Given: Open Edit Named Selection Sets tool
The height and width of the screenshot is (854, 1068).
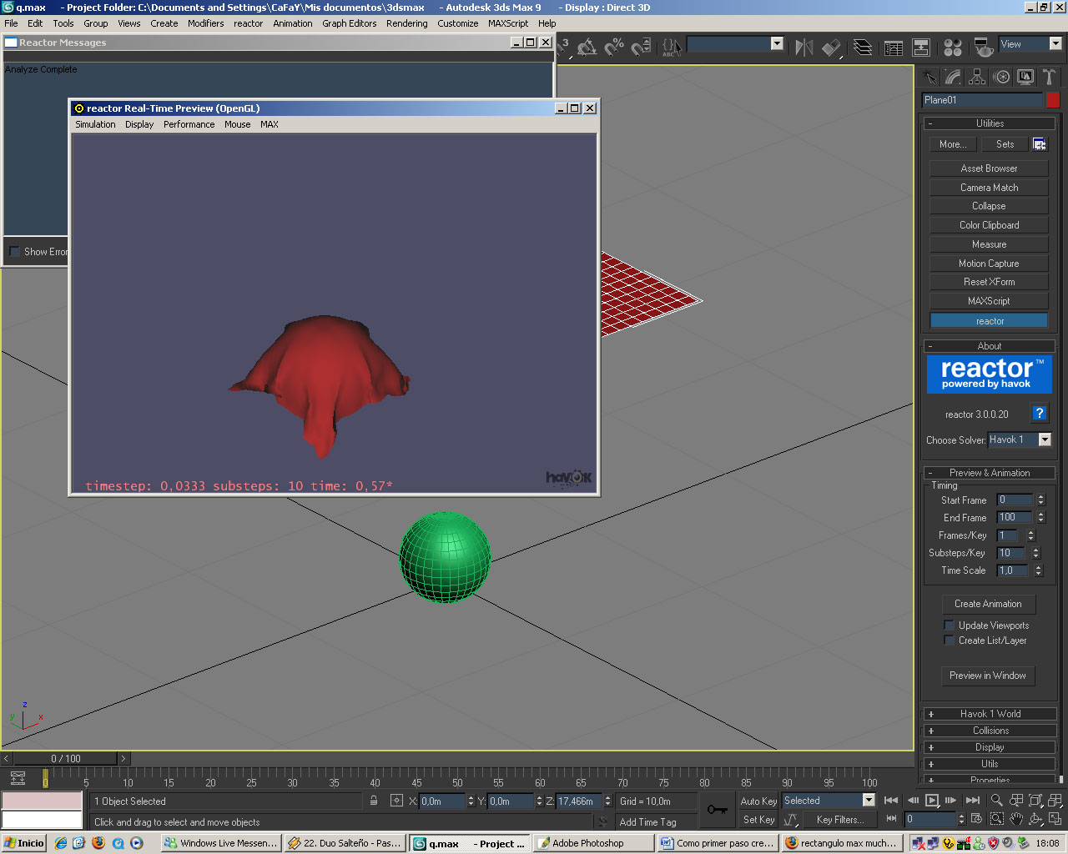Looking at the screenshot, I should pyautogui.click(x=671, y=47).
